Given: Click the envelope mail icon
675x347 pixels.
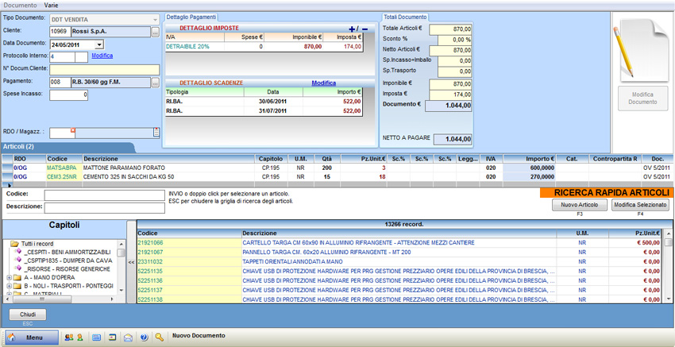Looking at the screenshot, I should click(x=128, y=337).
